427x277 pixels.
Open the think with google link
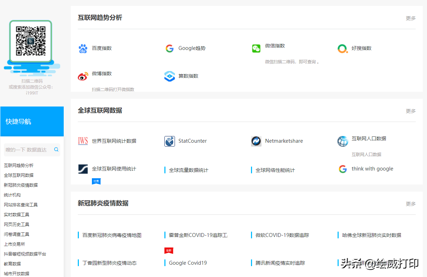pos(372,169)
